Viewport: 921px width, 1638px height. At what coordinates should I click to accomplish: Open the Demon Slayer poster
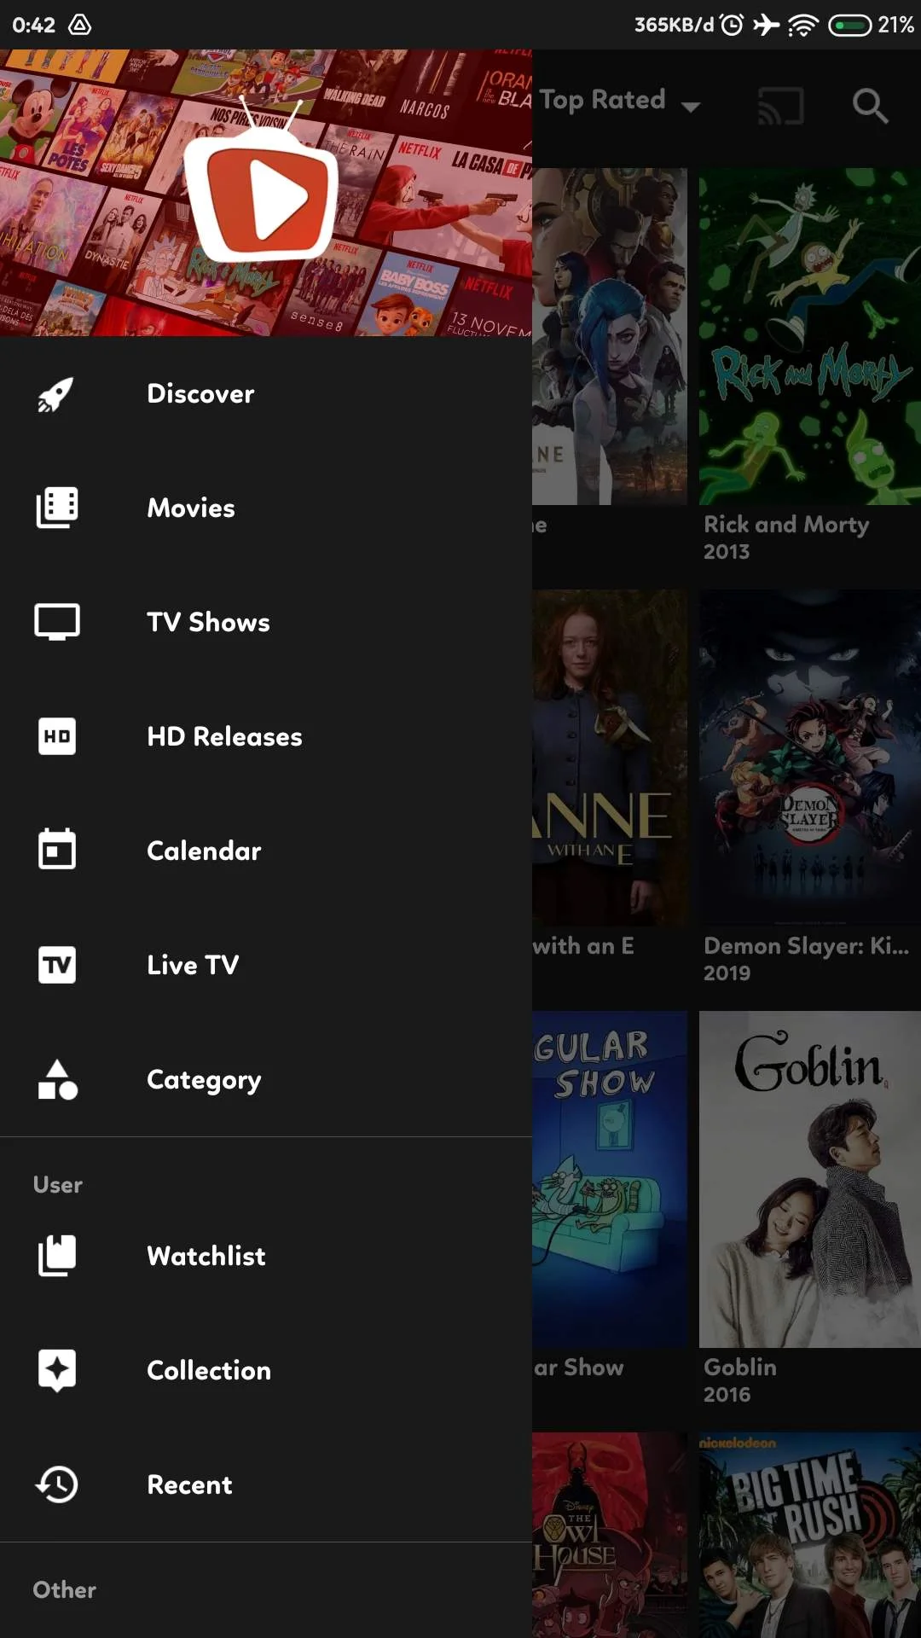point(810,758)
